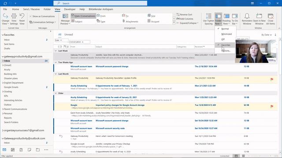Open Microsoft account security code email
This screenshot has width=282, height=158.
[x=166, y=130]
